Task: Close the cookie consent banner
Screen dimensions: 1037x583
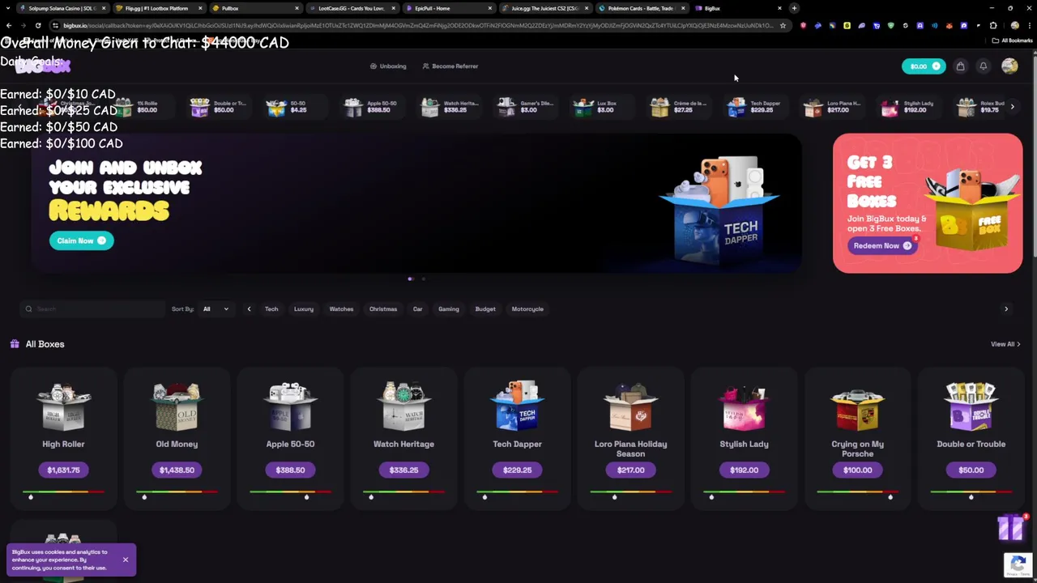Action: point(126,560)
